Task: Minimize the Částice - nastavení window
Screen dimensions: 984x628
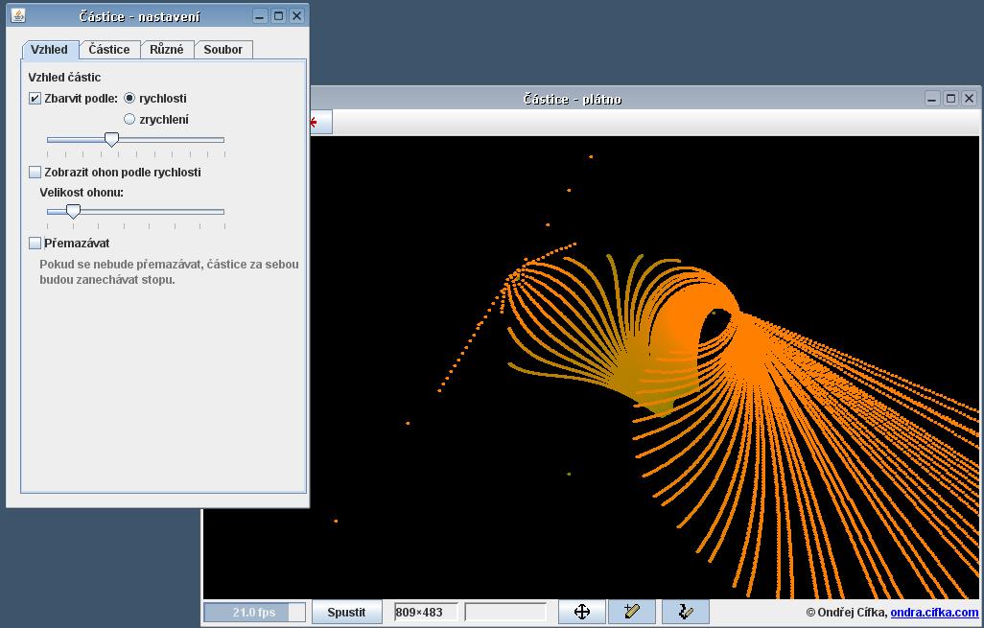Action: coord(260,16)
